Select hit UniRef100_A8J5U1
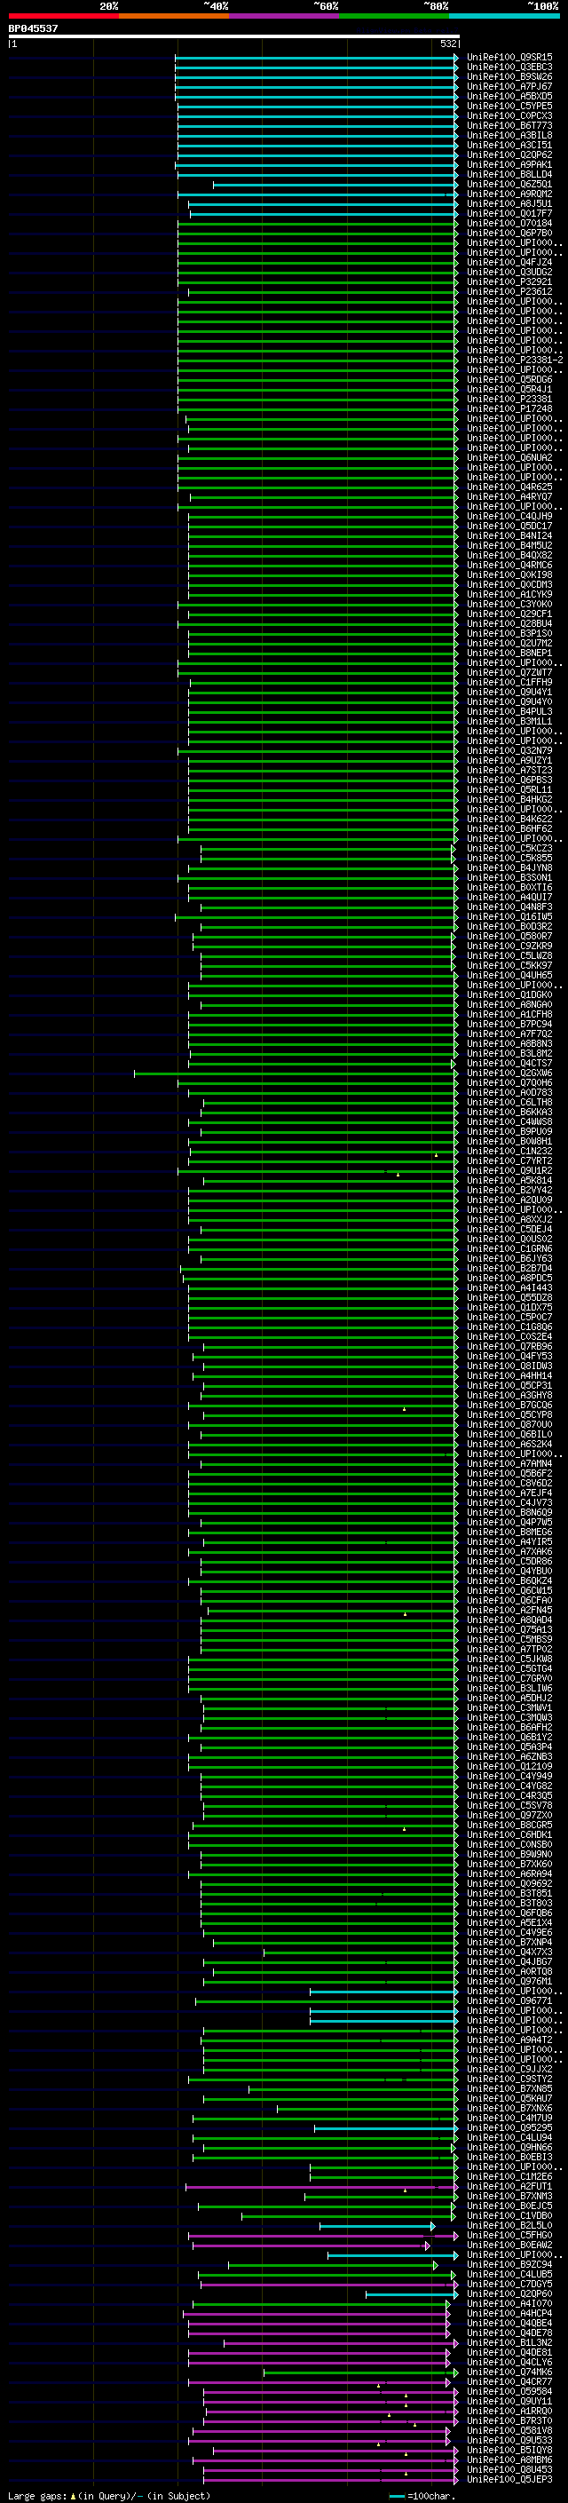Screen dimensions: 568x2503 (x=509, y=204)
